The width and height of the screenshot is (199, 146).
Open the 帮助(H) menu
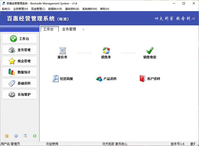coord(105,9)
